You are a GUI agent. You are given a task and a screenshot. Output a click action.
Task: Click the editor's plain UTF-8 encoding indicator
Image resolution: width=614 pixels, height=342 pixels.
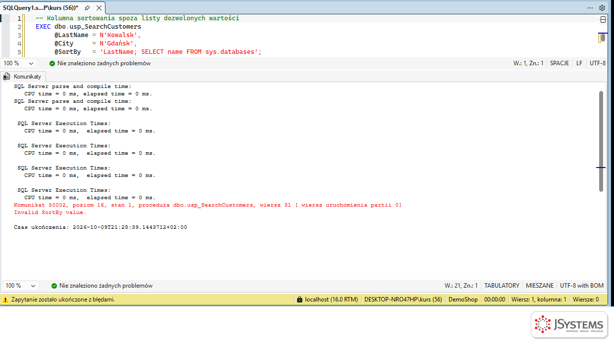point(598,63)
